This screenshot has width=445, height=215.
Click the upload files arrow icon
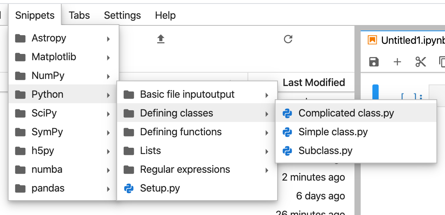point(161,39)
